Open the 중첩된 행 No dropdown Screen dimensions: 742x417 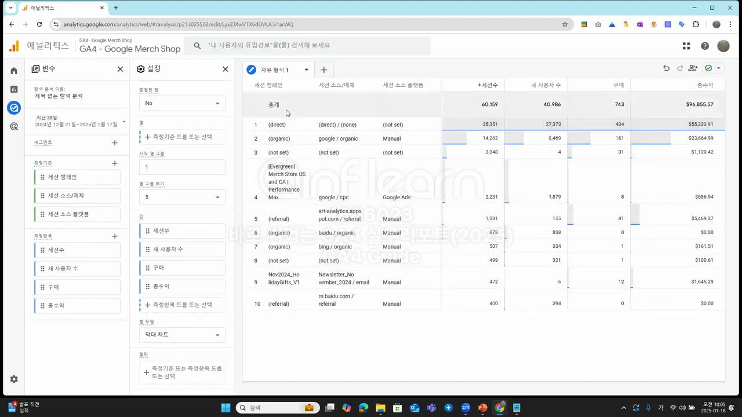pyautogui.click(x=182, y=103)
